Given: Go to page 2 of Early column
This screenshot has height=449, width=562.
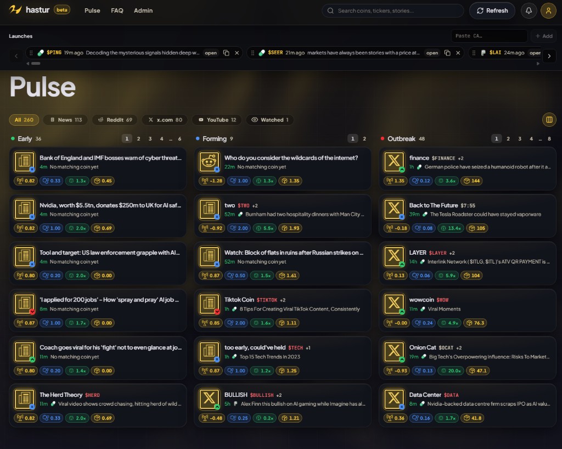Looking at the screenshot, I should click(x=138, y=139).
